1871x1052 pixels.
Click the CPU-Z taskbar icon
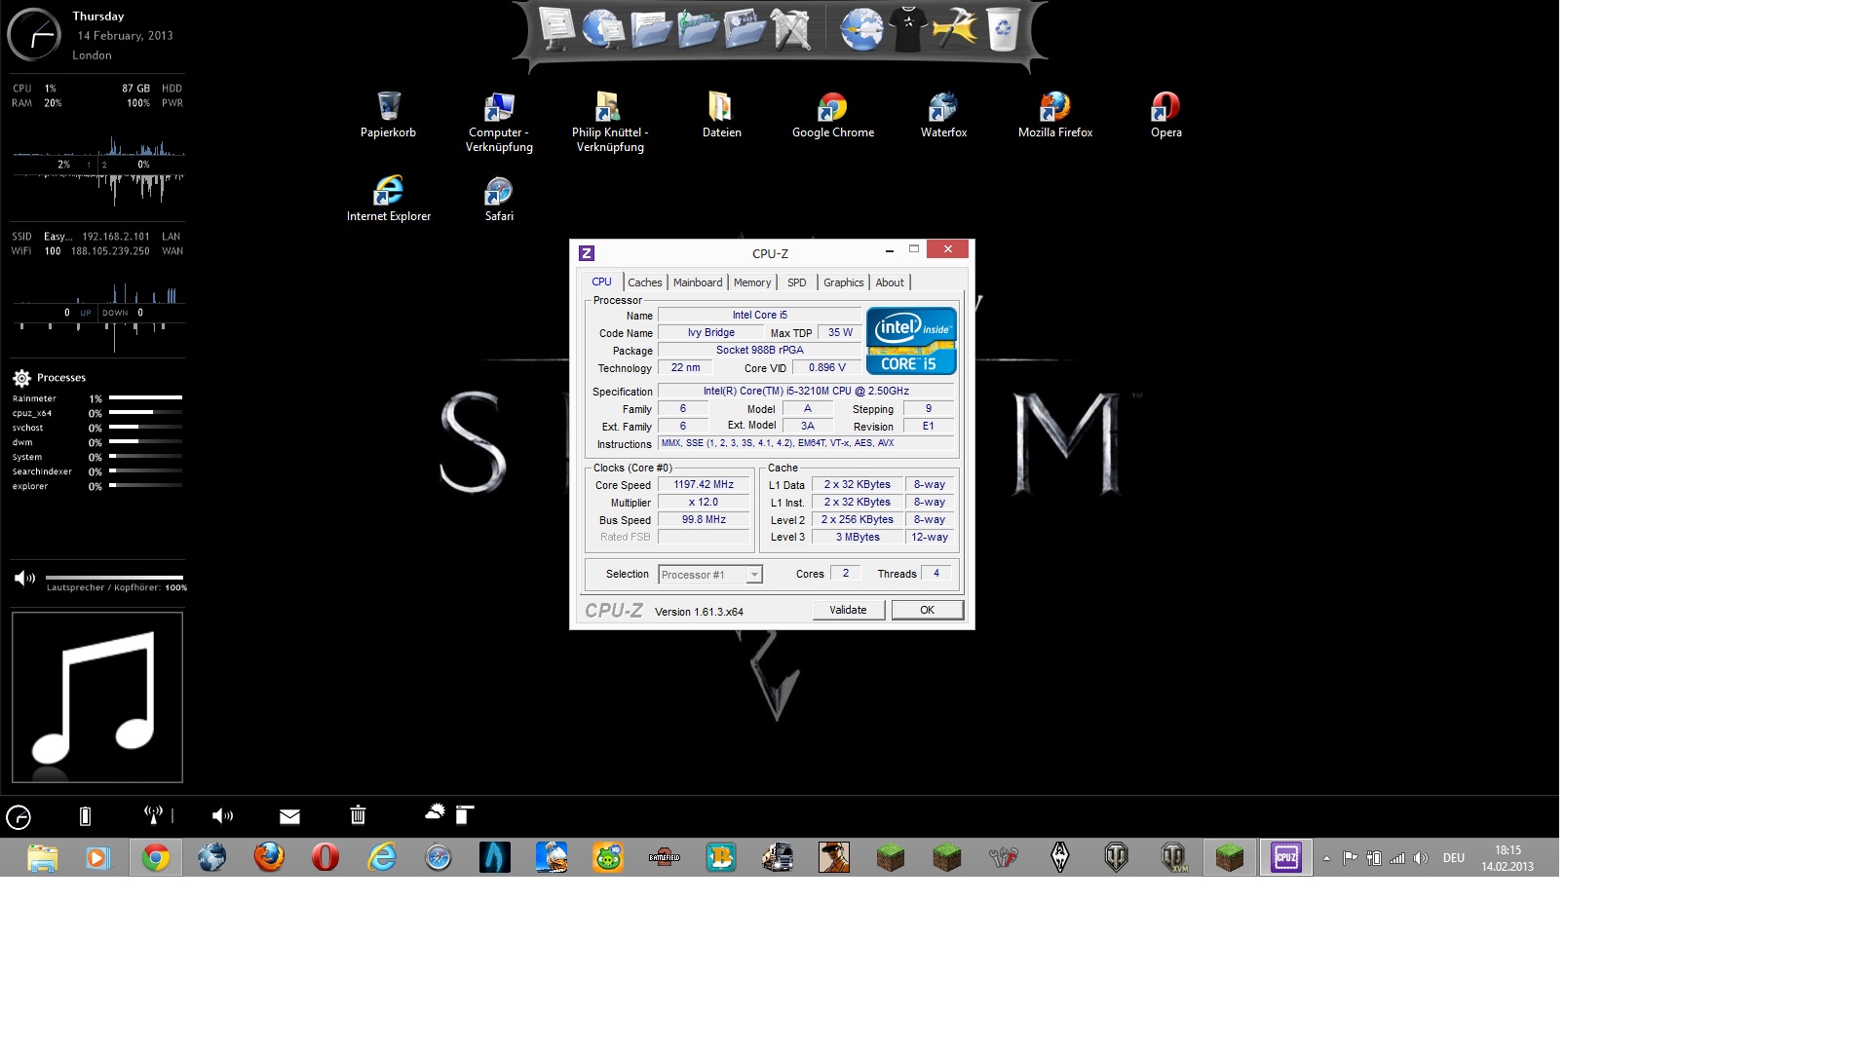pyautogui.click(x=1285, y=857)
